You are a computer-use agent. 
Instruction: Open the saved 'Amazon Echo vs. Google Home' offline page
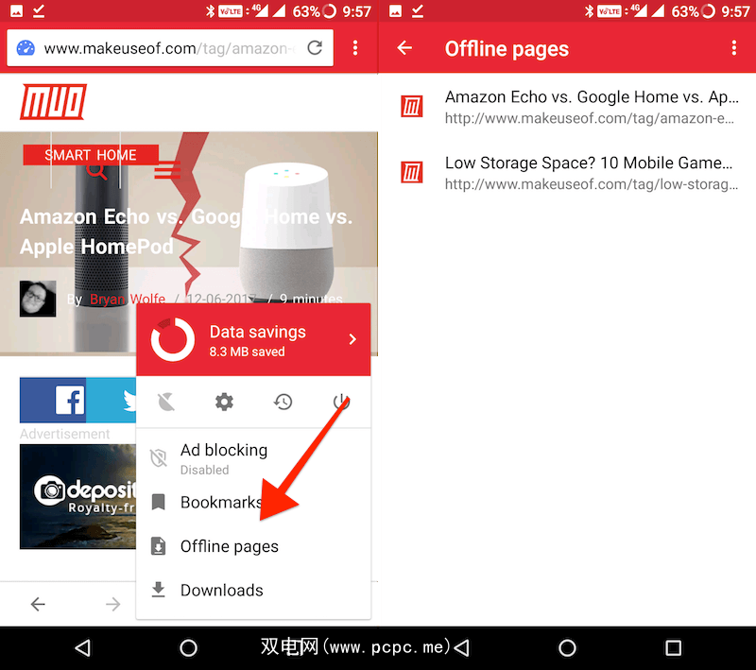567,107
